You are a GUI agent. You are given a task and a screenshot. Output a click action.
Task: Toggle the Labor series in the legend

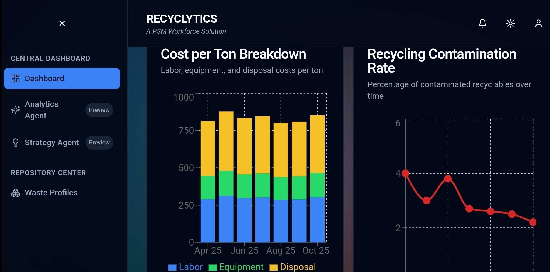click(185, 267)
